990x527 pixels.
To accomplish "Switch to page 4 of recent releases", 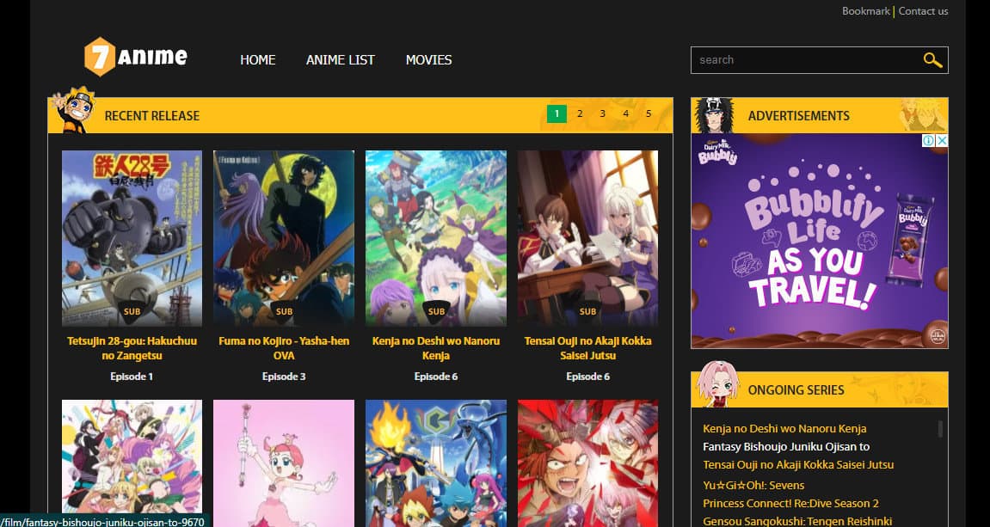I will click(625, 114).
